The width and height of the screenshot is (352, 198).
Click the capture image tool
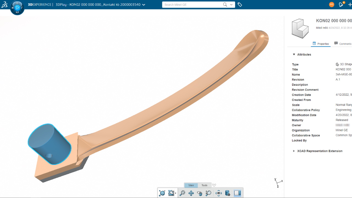(x=170, y=193)
